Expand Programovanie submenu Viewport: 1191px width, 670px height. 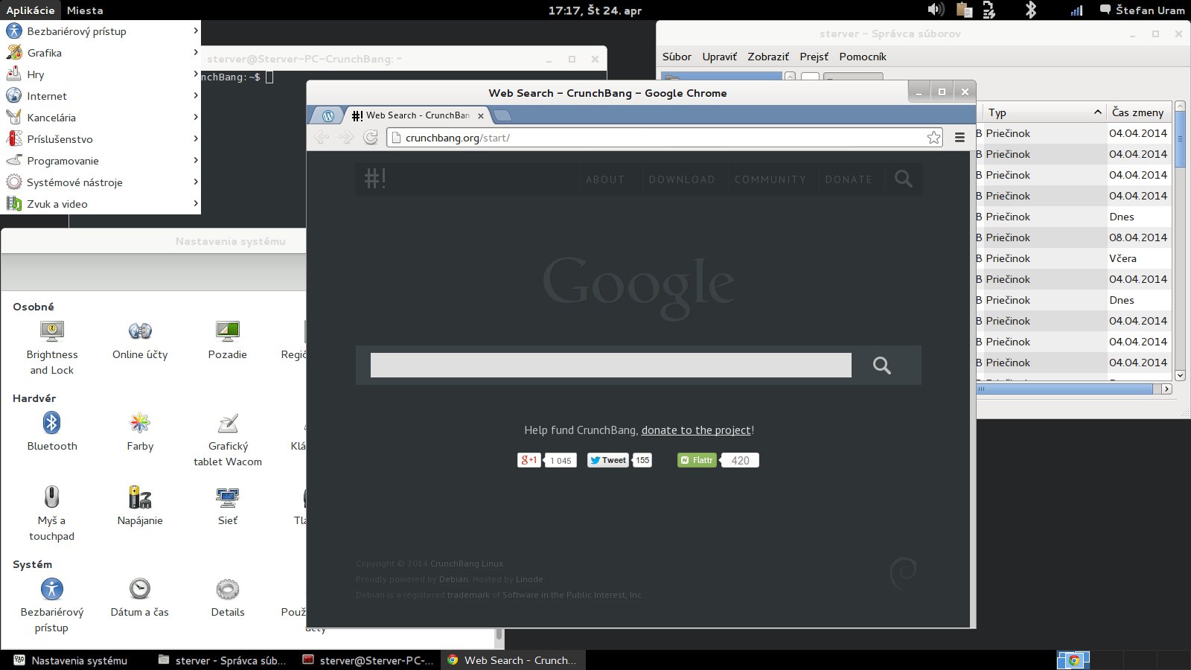pos(100,161)
